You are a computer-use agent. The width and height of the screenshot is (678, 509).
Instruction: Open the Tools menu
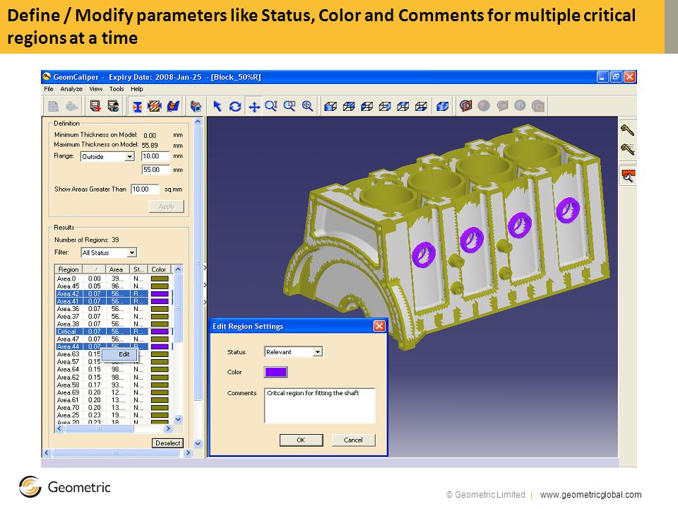click(117, 89)
